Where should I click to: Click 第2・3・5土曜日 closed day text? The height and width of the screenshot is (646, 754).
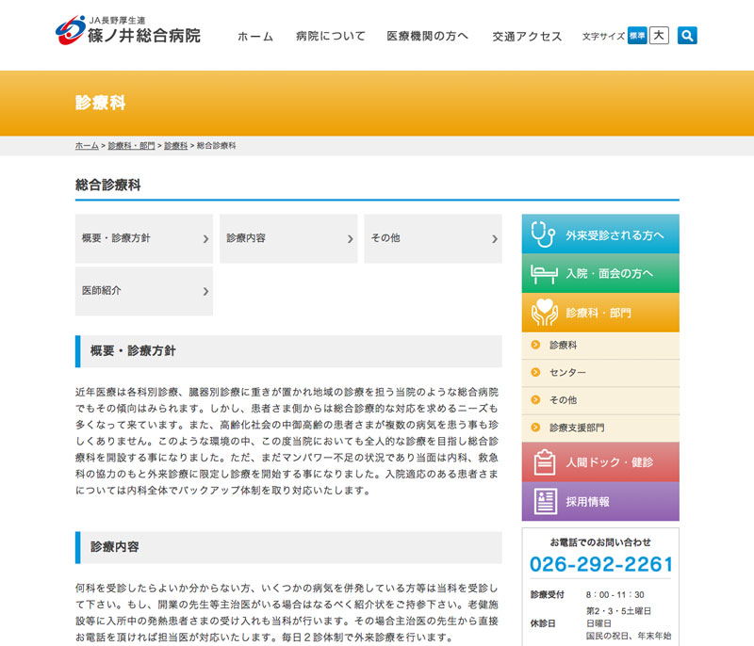coord(618,611)
